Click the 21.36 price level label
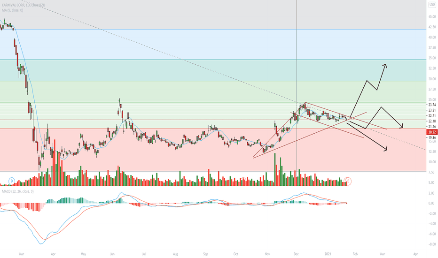 tap(432, 127)
